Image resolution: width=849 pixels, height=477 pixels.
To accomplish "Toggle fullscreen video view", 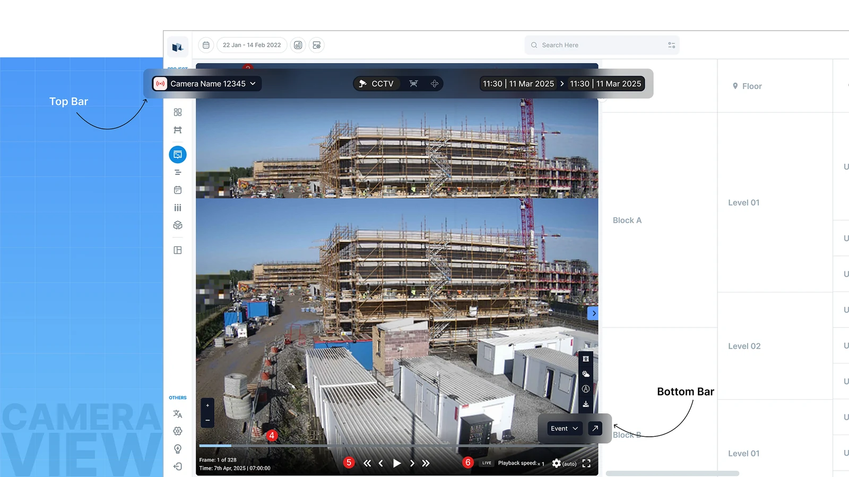I will [x=586, y=463].
